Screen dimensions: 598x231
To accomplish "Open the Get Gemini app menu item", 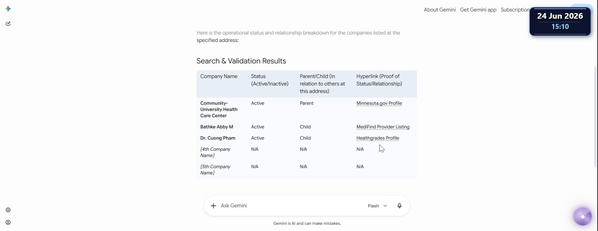I will point(478,10).
